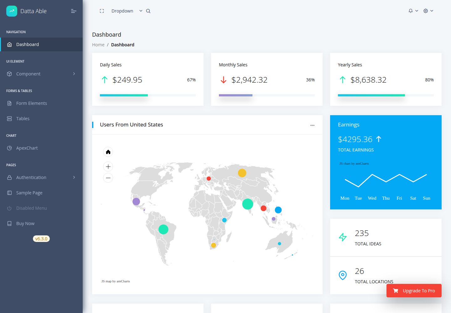Click the Upgrade To Pro button
This screenshot has height=313, width=451.
coord(414,290)
